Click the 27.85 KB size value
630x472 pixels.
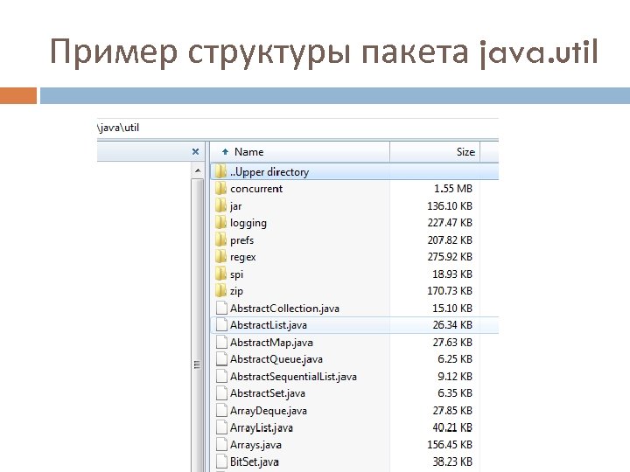click(452, 411)
